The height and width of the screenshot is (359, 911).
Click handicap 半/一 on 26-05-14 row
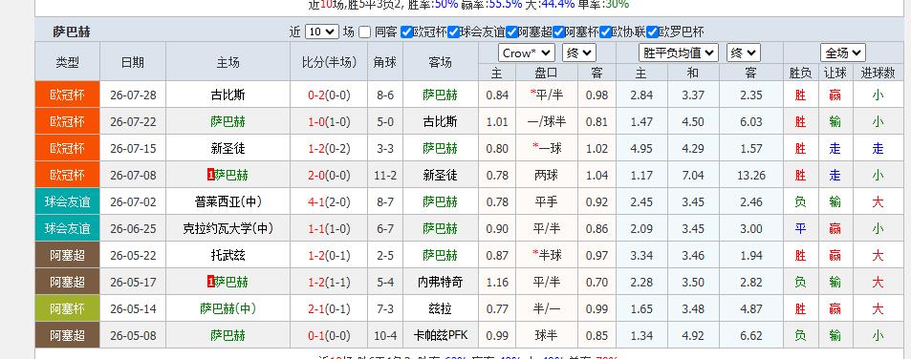(x=546, y=308)
